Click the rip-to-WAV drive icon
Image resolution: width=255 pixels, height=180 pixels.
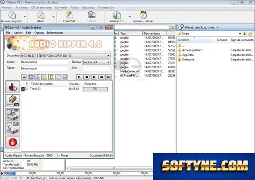coord(13,128)
